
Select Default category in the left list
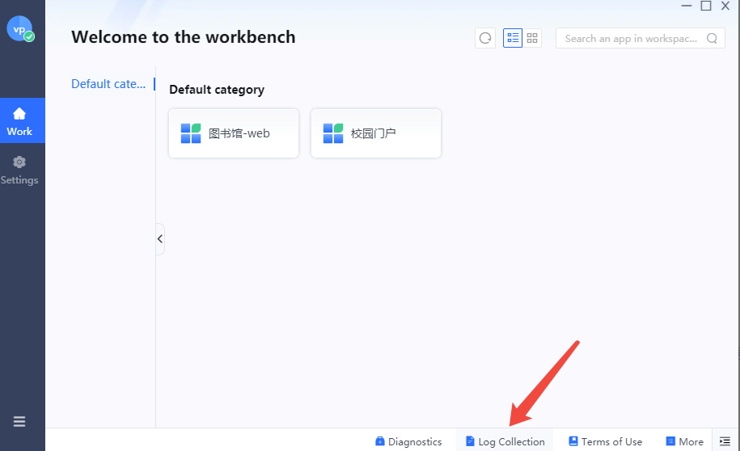click(108, 84)
